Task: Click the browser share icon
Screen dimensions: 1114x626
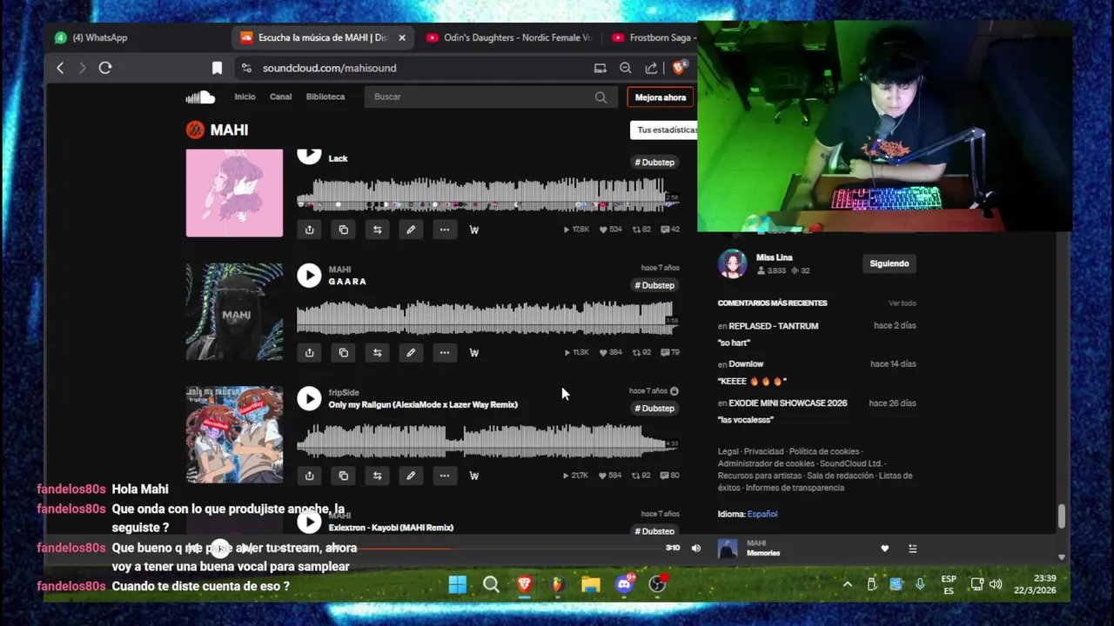Action: click(x=651, y=68)
